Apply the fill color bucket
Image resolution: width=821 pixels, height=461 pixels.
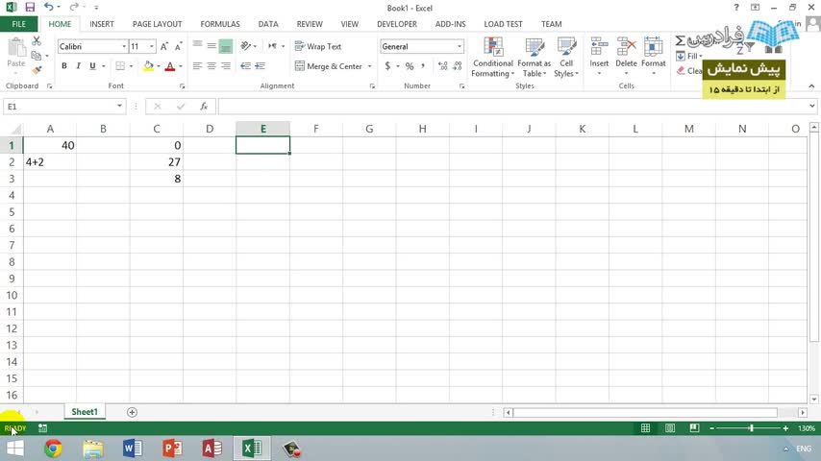click(149, 66)
